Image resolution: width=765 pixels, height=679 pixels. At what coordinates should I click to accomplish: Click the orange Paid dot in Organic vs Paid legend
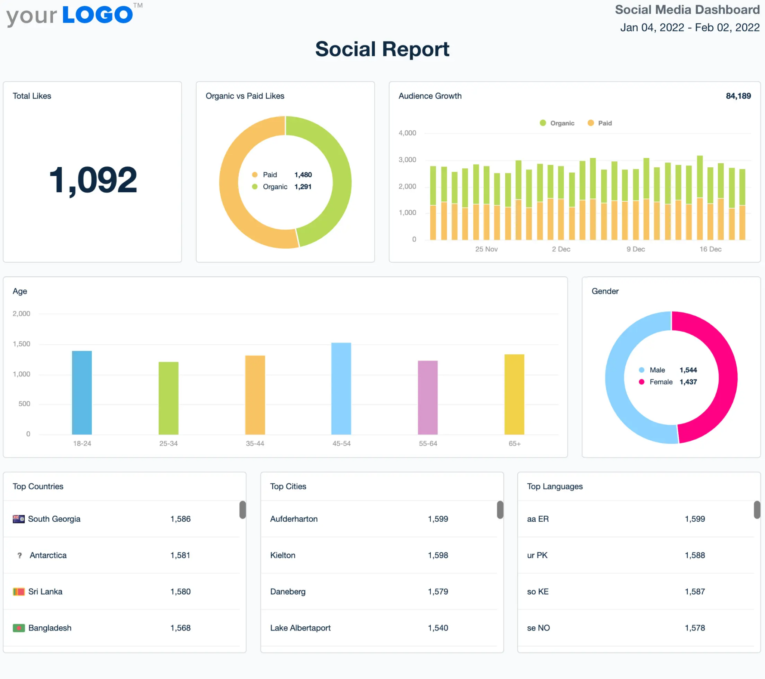click(x=255, y=174)
